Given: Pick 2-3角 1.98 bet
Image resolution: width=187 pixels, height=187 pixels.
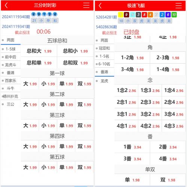Looking at the screenshot, I should tap(168, 58).
